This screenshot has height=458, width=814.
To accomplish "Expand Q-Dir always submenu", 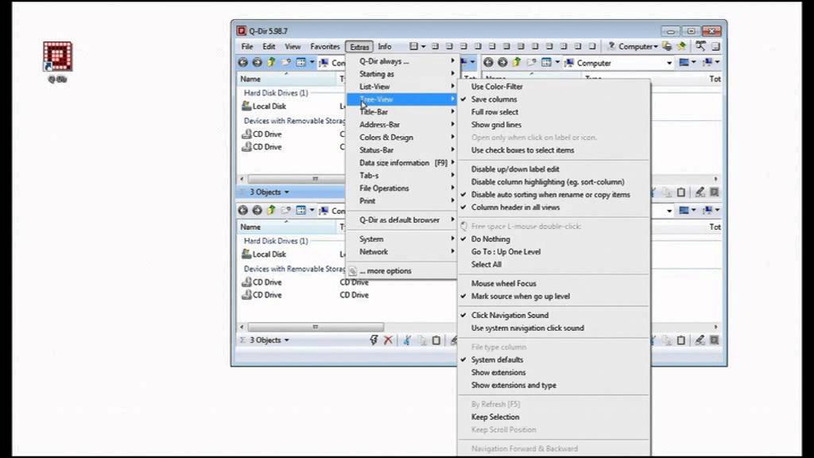I will click(401, 61).
